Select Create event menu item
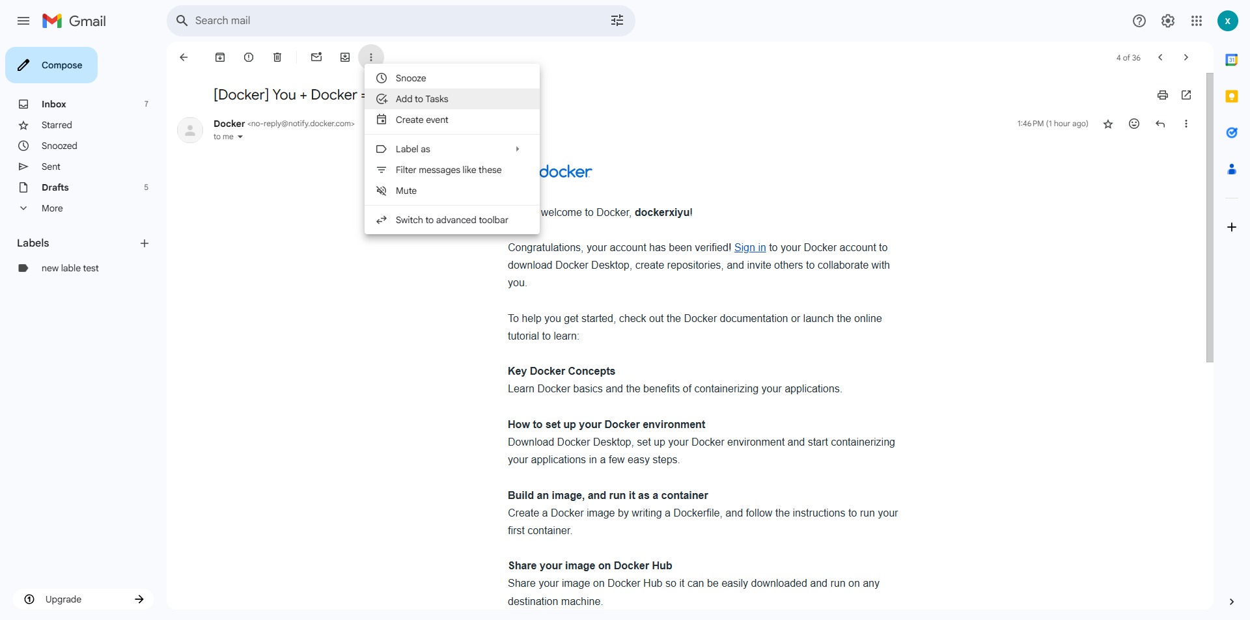This screenshot has height=620, width=1250. (452, 120)
